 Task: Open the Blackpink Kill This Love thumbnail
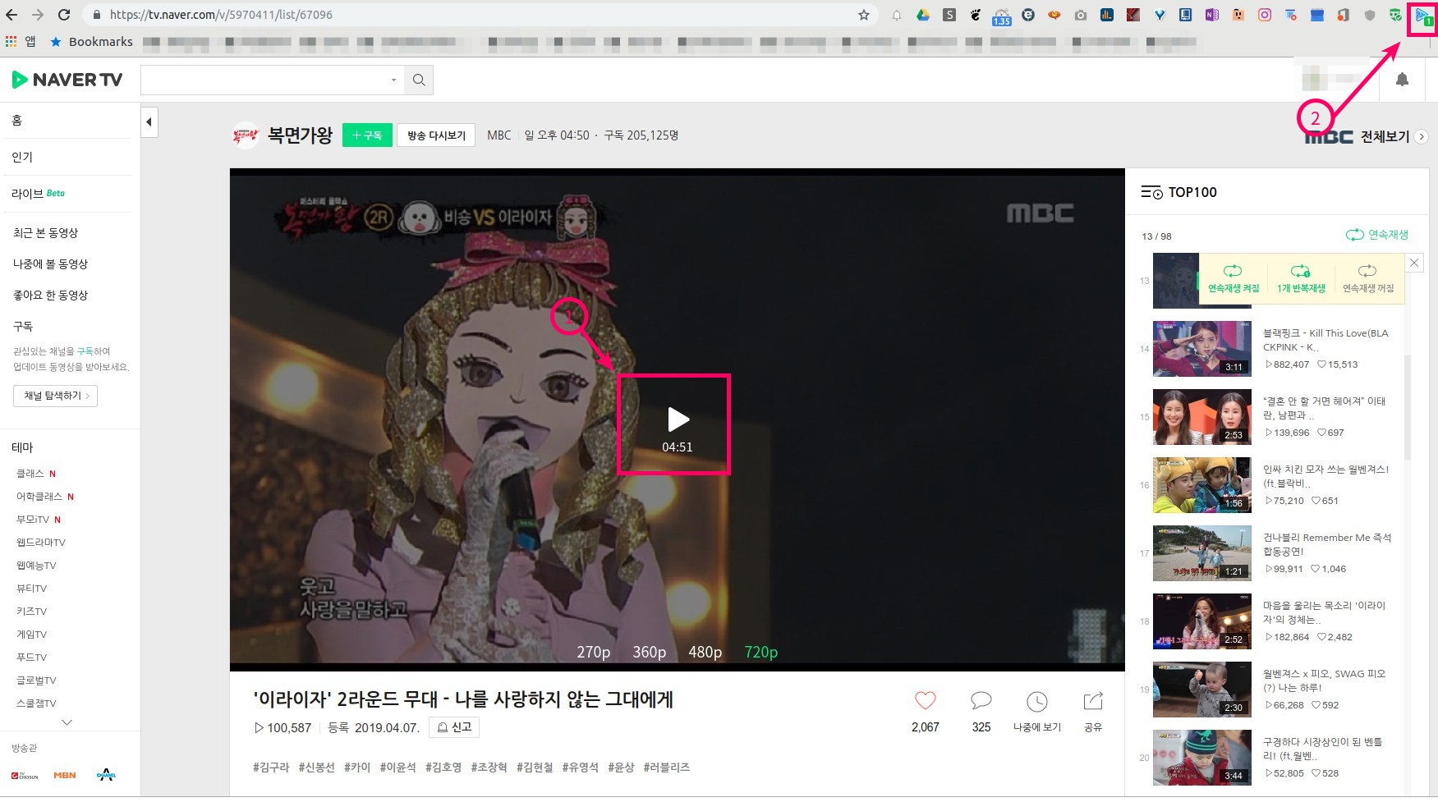click(1202, 348)
